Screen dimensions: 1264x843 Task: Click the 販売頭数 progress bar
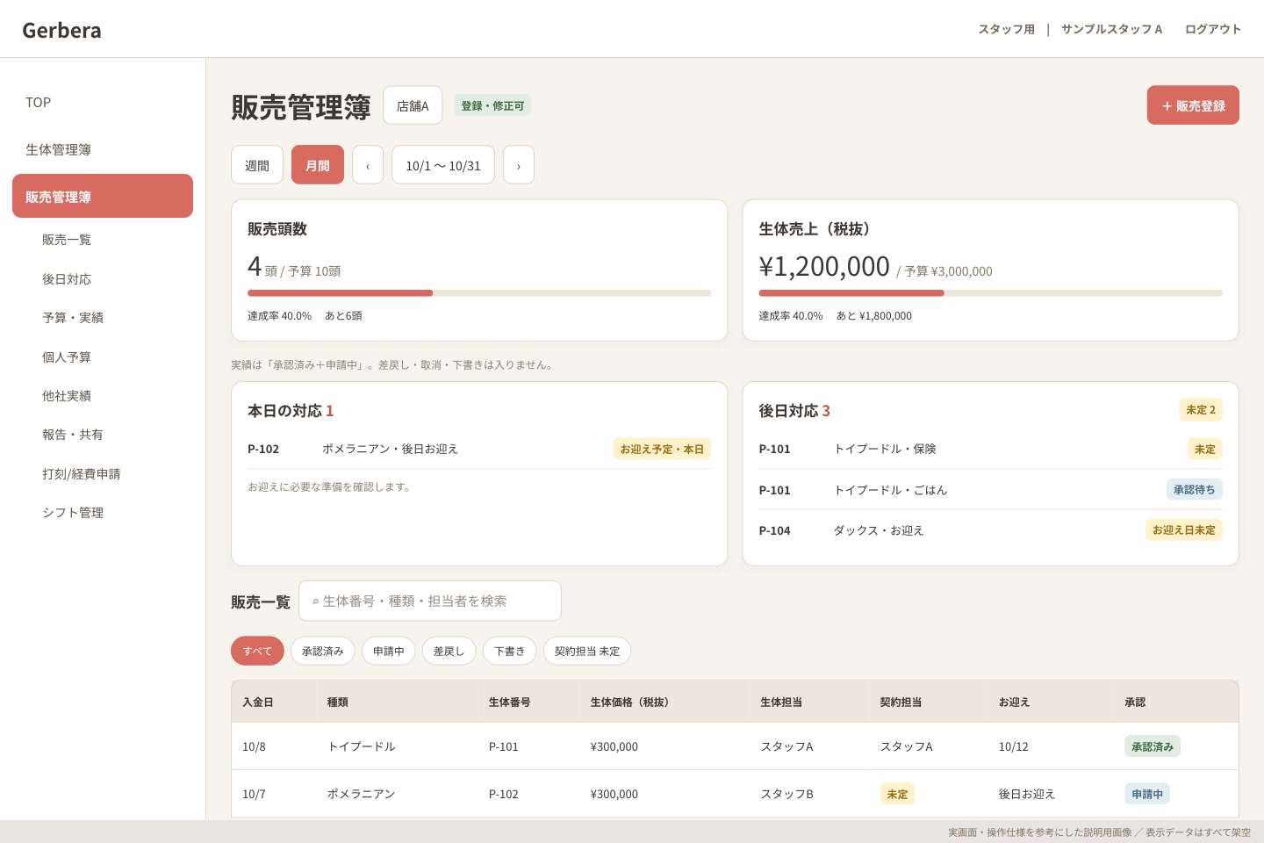[479, 293]
